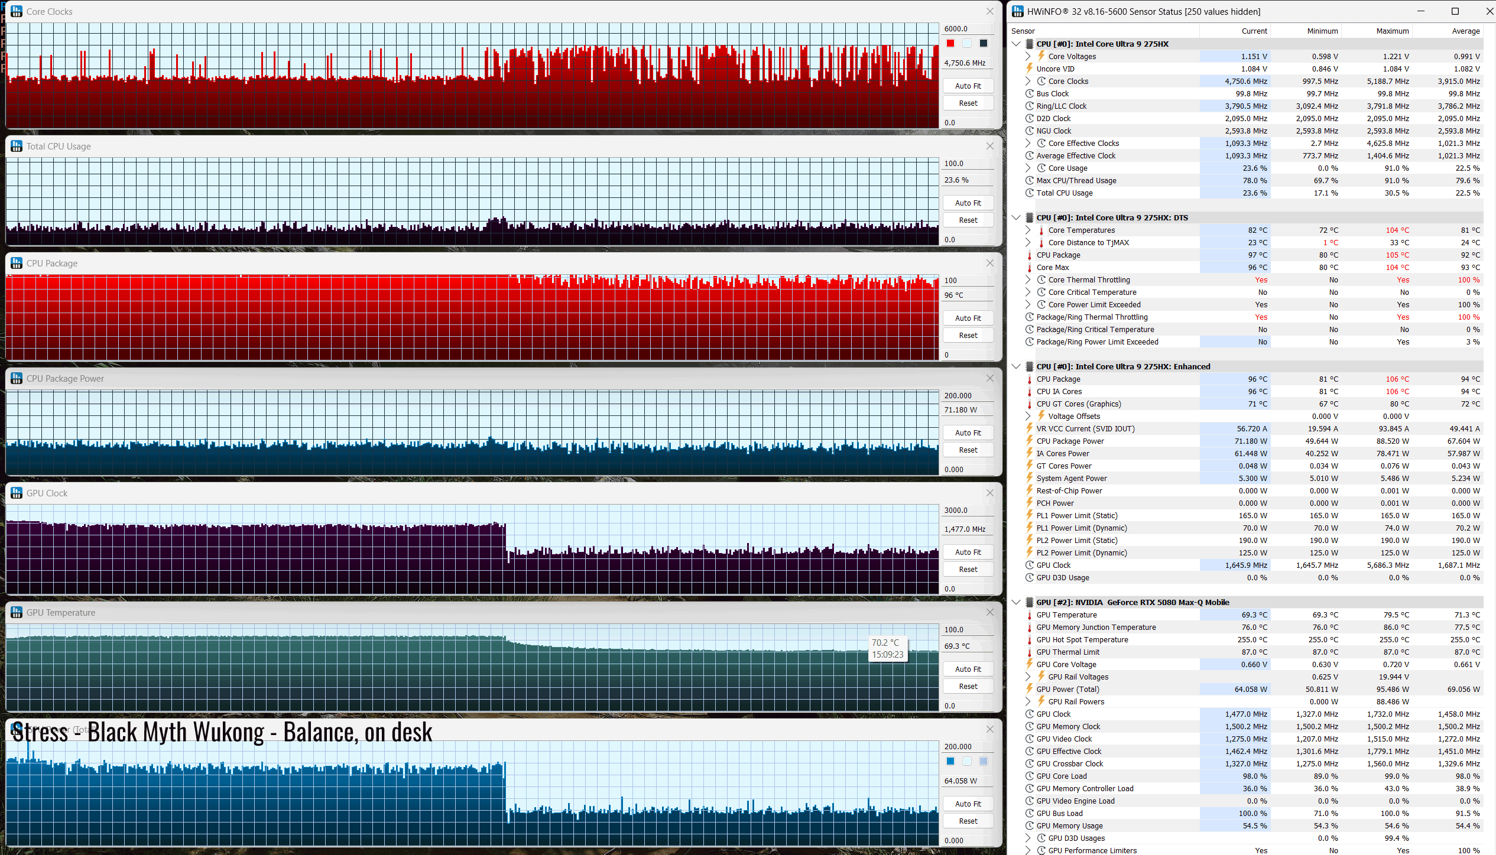The height and width of the screenshot is (855, 1496).
Task: Click the lightning icon beside GPU Power (Total)
Action: pos(1029,689)
